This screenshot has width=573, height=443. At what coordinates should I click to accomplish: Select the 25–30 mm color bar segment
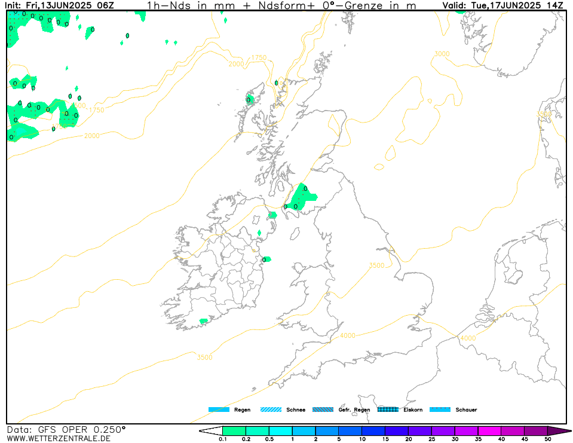click(443, 431)
